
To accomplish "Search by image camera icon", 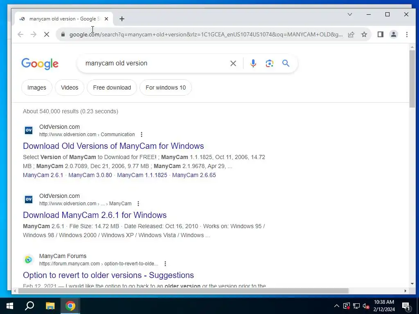I will (x=269, y=63).
